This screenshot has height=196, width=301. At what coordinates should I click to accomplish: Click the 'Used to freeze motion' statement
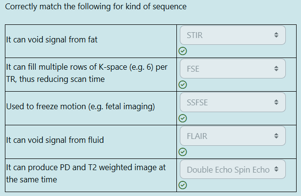tap(81, 106)
